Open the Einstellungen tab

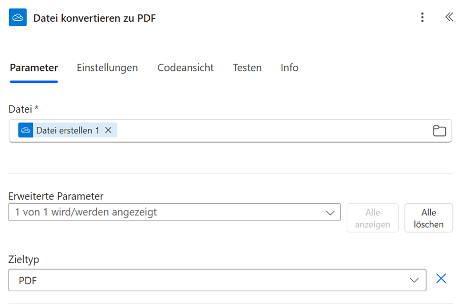point(107,68)
